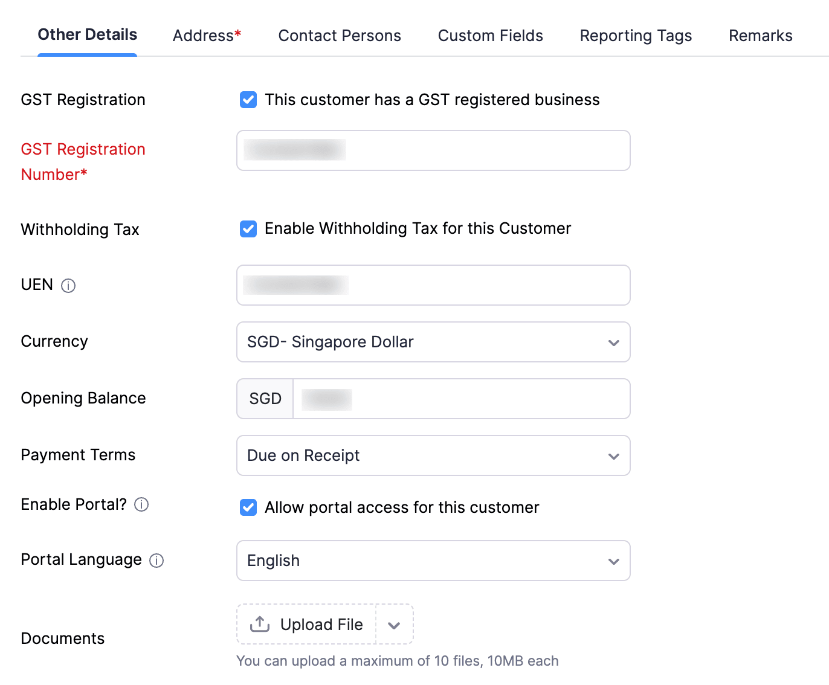This screenshot has height=685, width=829.
Task: Click the Portal Language info icon
Action: coord(156,561)
